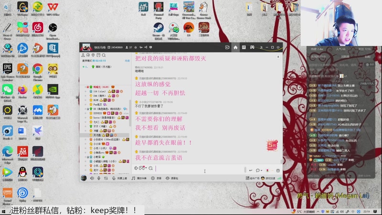Open the list panel icon in YY title bar
Screen dimensions: 382x215
244,47
